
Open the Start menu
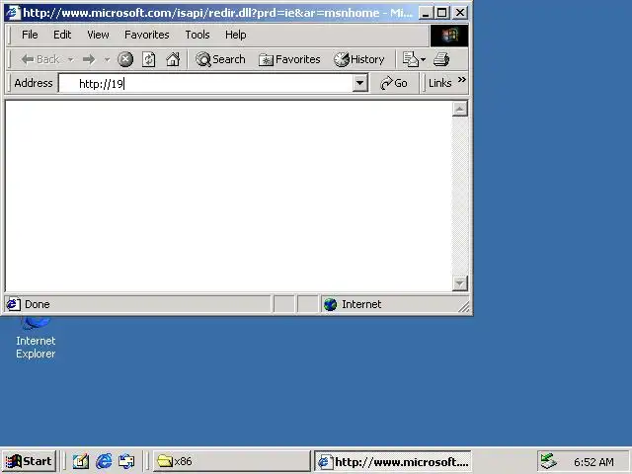tap(29, 461)
